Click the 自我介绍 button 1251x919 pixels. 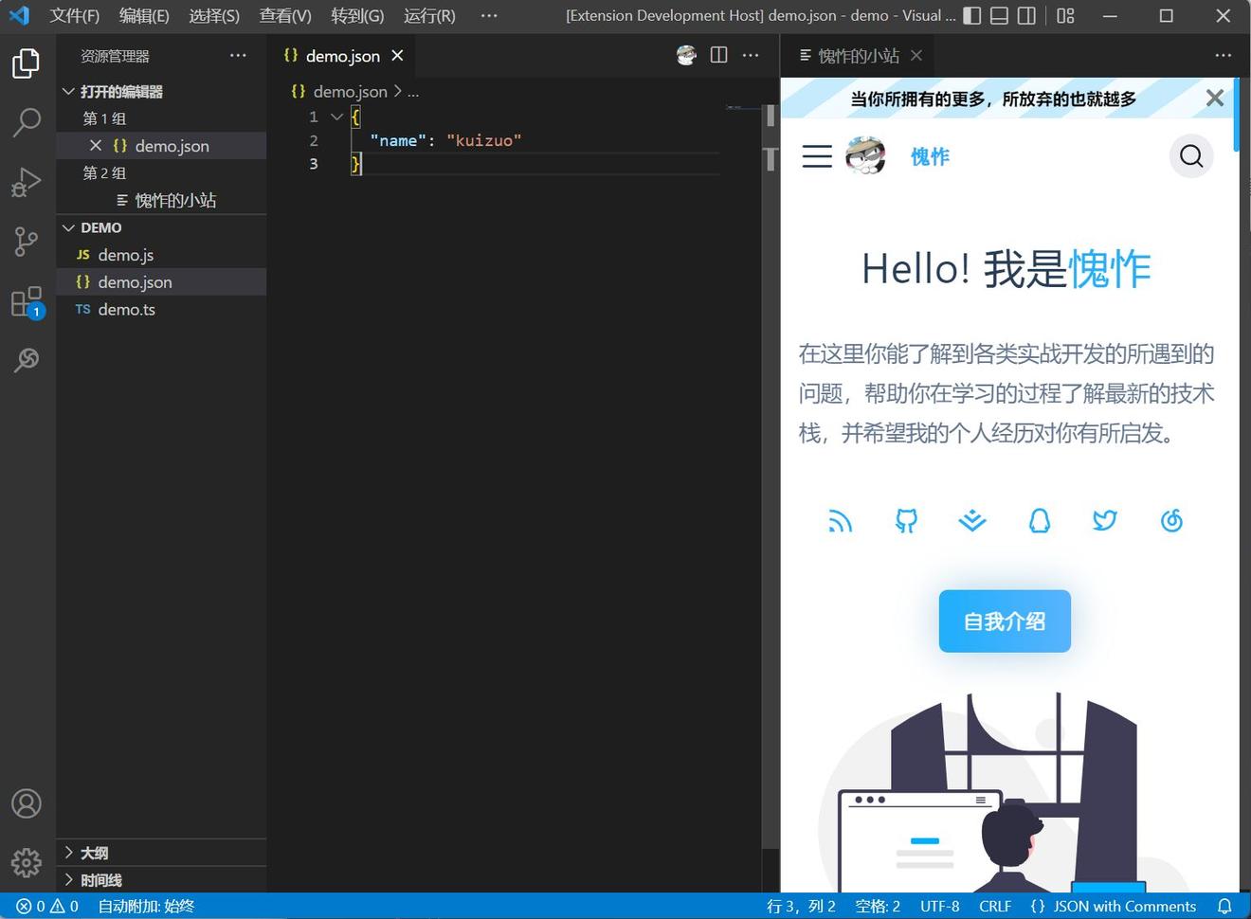click(x=1005, y=622)
